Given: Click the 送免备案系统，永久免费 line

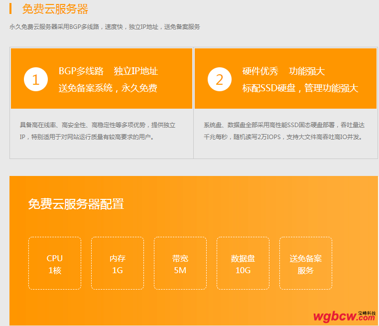Looking at the screenshot, I should pos(108,88).
